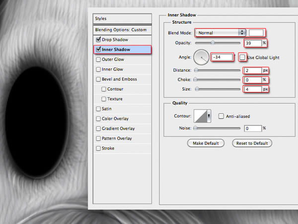Click the Choke value field
Viewport: 298px width, 224px height.
pyautogui.click(x=253, y=80)
